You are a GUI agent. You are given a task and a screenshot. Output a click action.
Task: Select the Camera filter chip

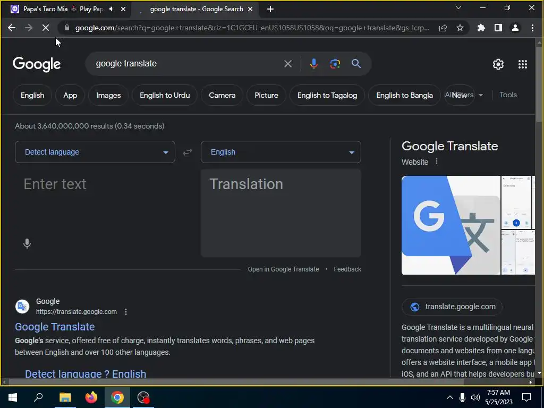[x=222, y=95]
